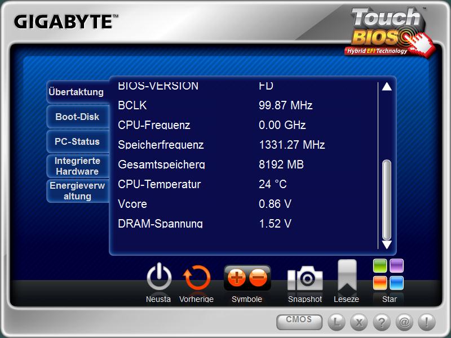451x338 pixels.
Task: Click the GIGABYTE logo
Action: tap(66, 22)
